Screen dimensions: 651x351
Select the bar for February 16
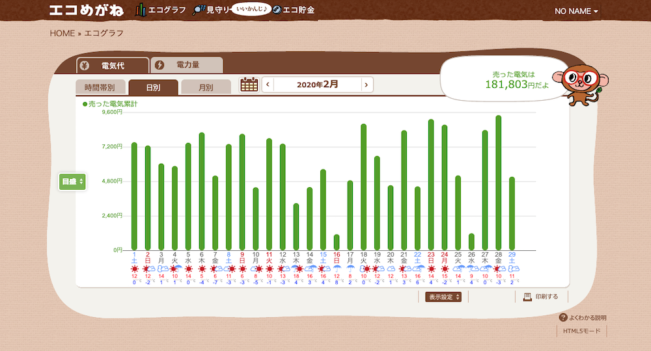[337, 242]
